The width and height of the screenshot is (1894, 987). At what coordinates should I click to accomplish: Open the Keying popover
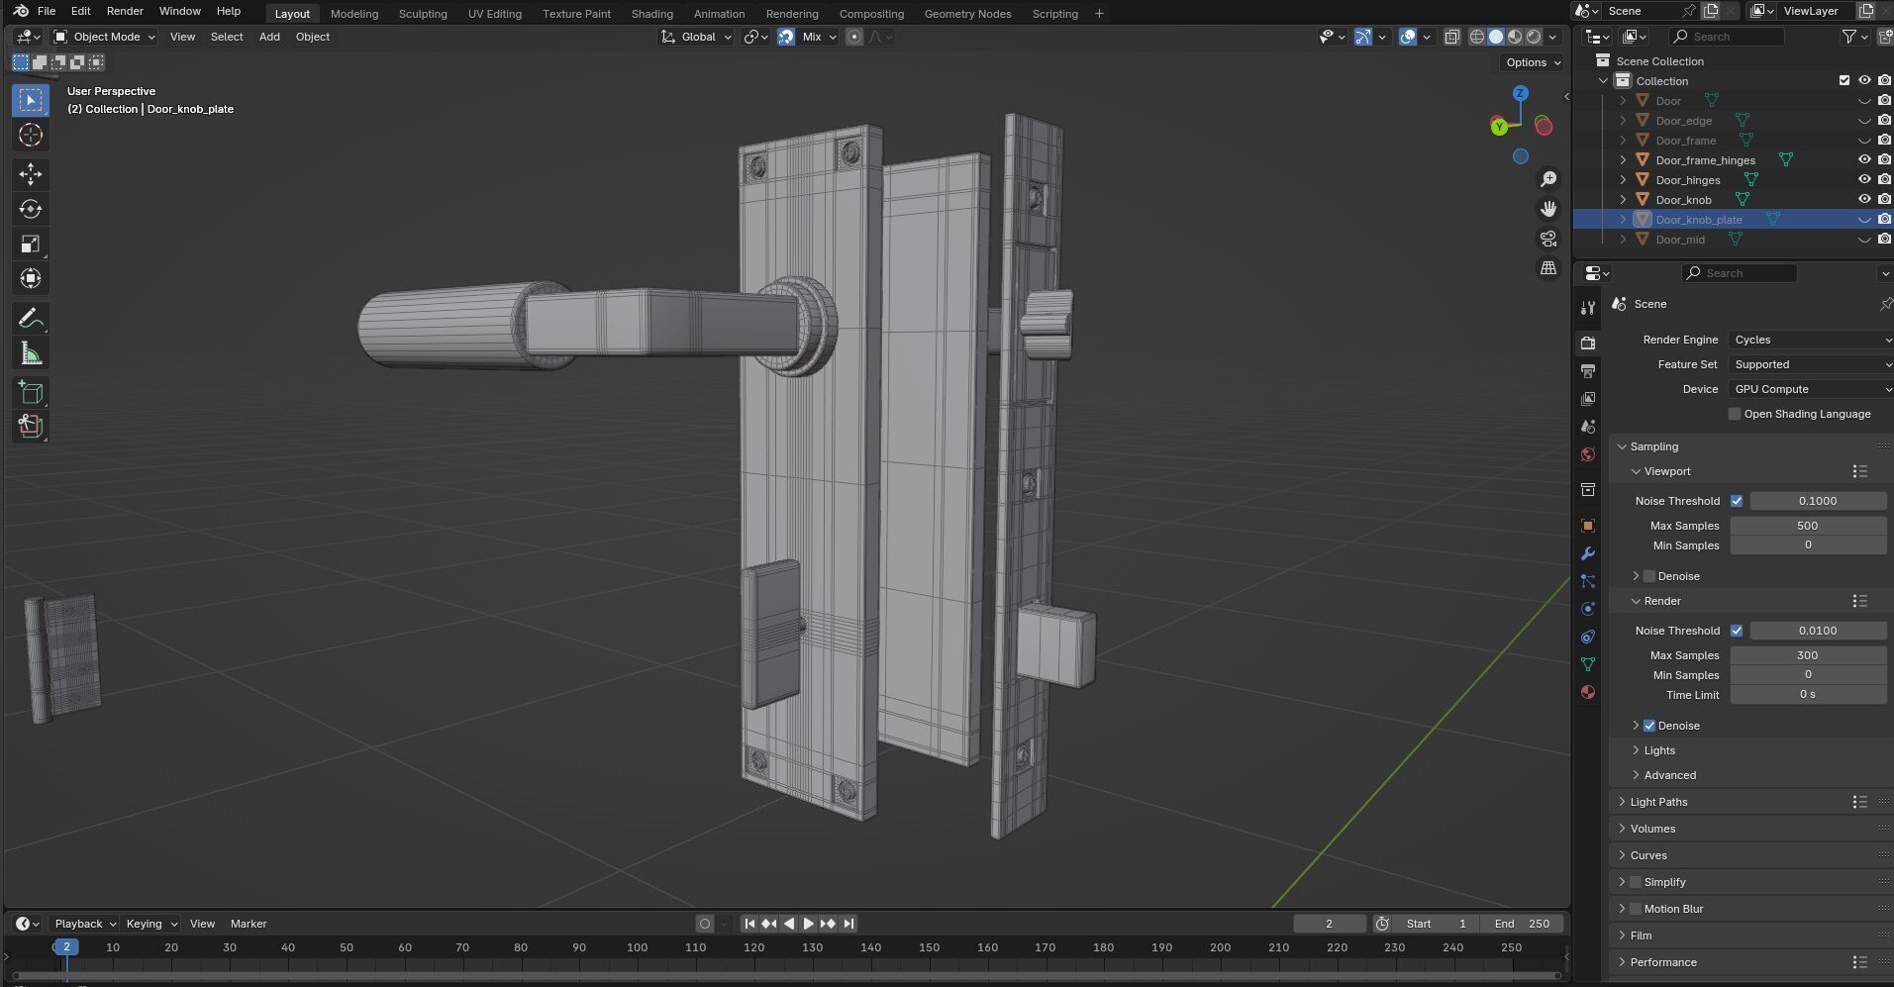tap(151, 924)
